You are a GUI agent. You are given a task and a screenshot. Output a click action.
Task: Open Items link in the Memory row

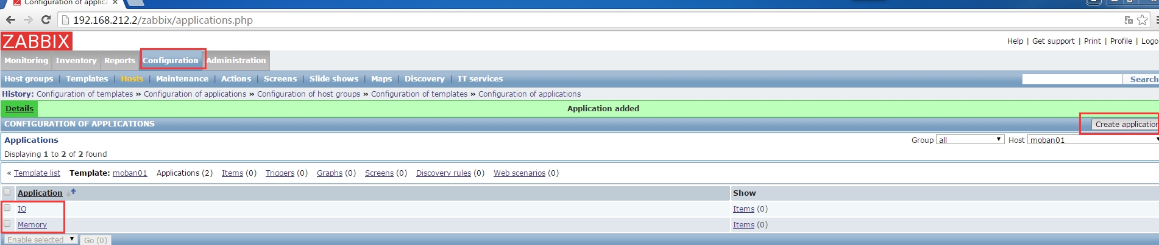743,224
